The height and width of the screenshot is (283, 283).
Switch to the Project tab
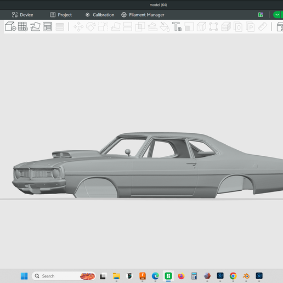pos(61,15)
